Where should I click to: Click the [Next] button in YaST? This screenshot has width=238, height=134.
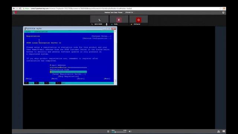[107, 79]
